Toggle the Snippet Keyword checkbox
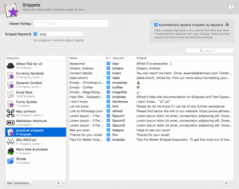The width and height of the screenshot is (239, 189). pyautogui.click(x=35, y=34)
